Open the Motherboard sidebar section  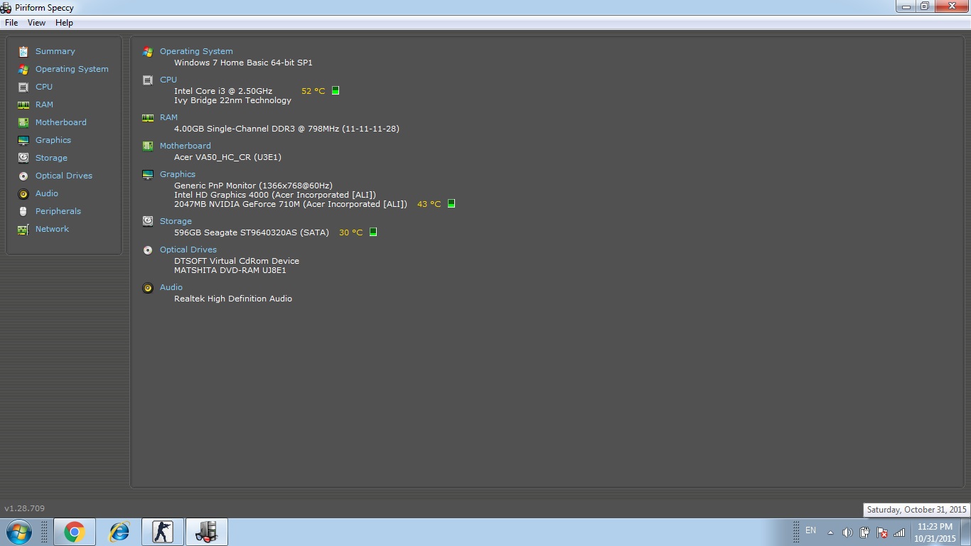click(61, 122)
